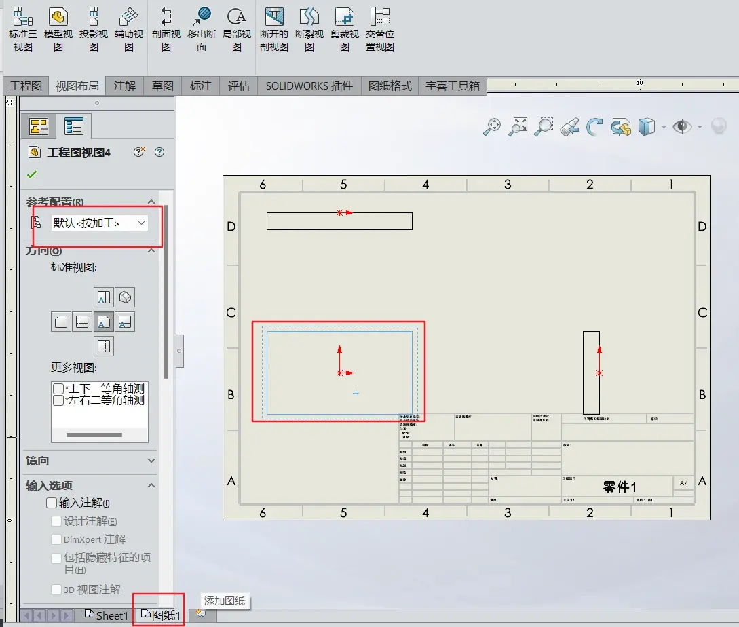
Task: Go to the last sheet navigation arrow
Action: 67,615
